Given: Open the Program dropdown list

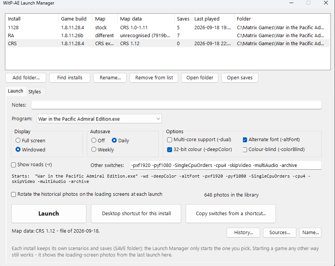Looking at the screenshot, I should coord(99,119).
